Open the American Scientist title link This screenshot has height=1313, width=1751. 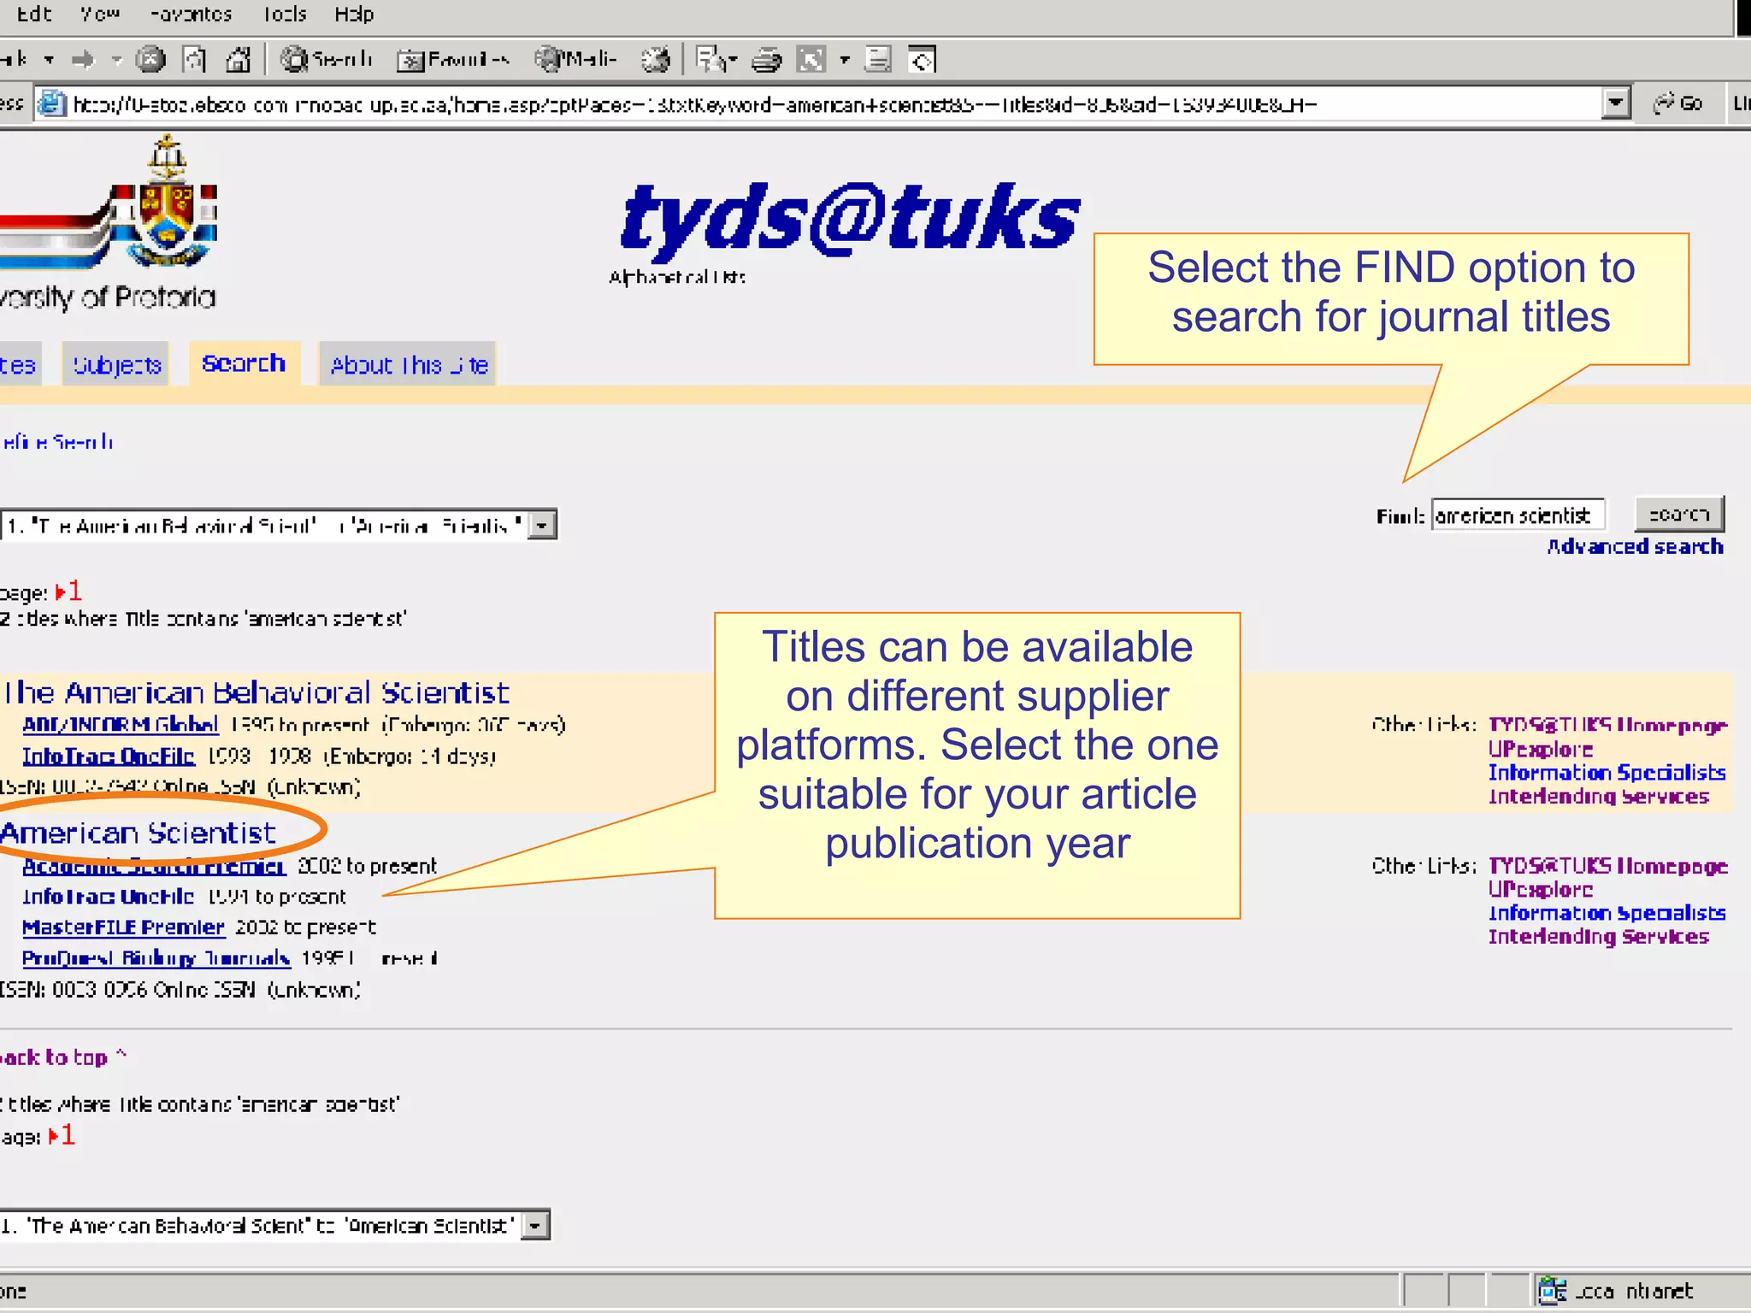coord(138,832)
